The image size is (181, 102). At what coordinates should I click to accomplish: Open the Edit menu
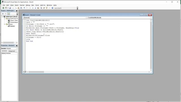coord(8,5)
